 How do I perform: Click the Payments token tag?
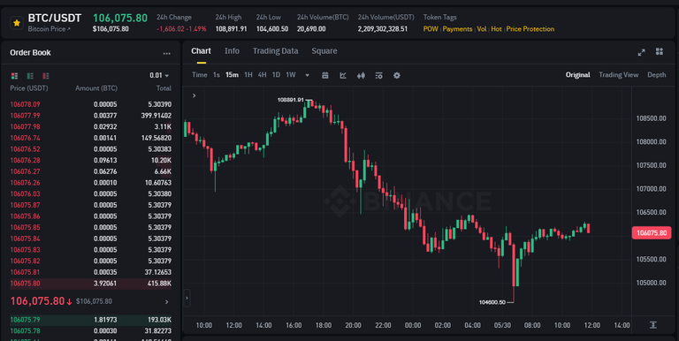click(x=457, y=29)
